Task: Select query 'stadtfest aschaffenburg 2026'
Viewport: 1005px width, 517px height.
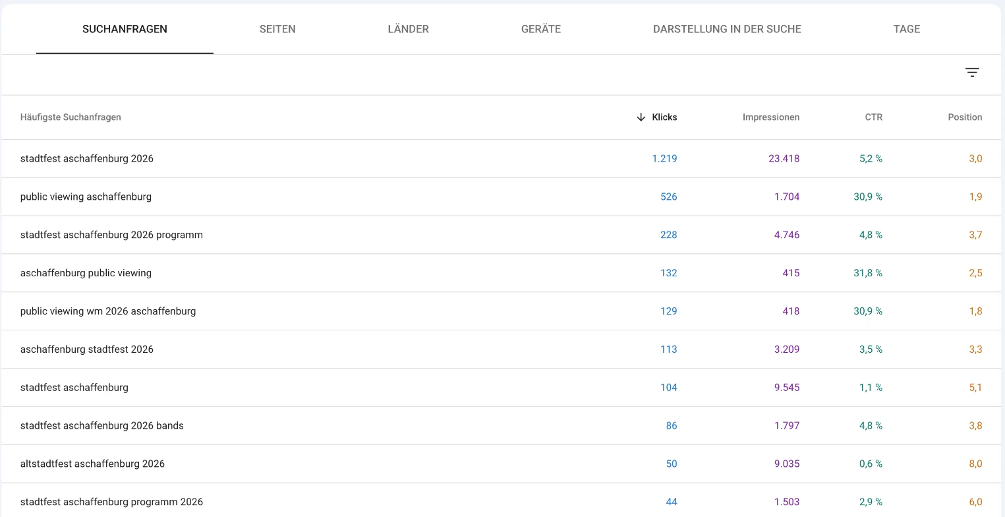Action: (x=87, y=158)
